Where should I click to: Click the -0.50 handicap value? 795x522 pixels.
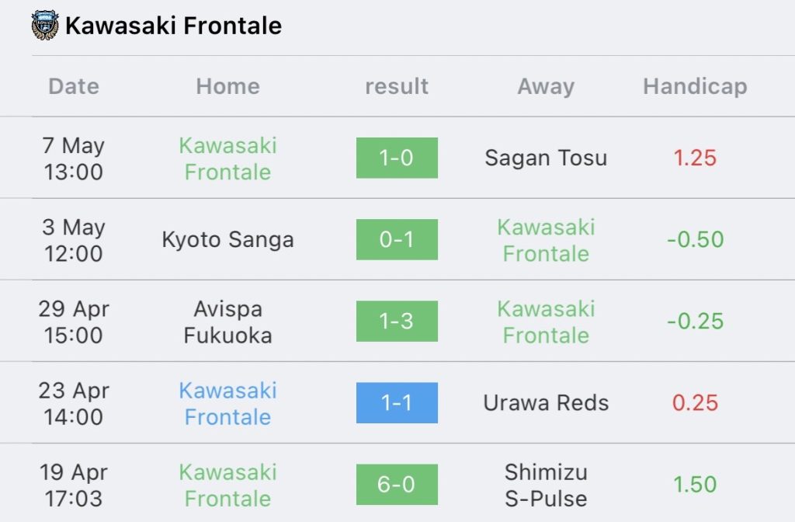[695, 239]
